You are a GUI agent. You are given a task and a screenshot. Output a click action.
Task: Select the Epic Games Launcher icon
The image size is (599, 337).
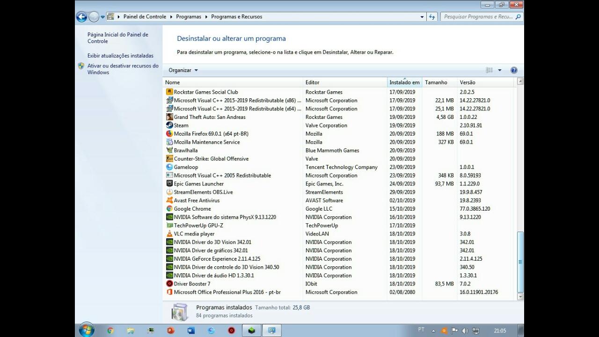tap(169, 184)
